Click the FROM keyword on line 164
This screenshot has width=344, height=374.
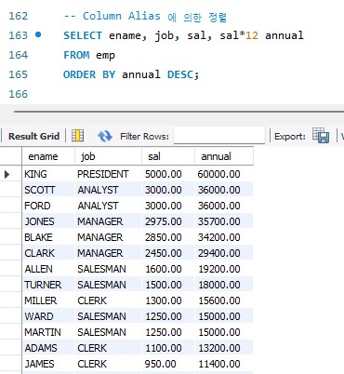click(x=76, y=55)
